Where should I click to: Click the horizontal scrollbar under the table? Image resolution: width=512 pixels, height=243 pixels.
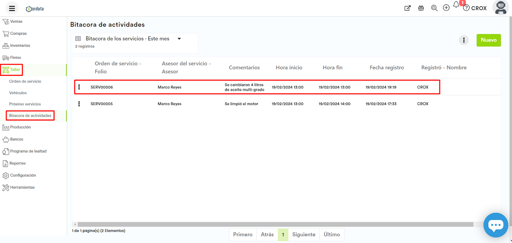(275, 224)
